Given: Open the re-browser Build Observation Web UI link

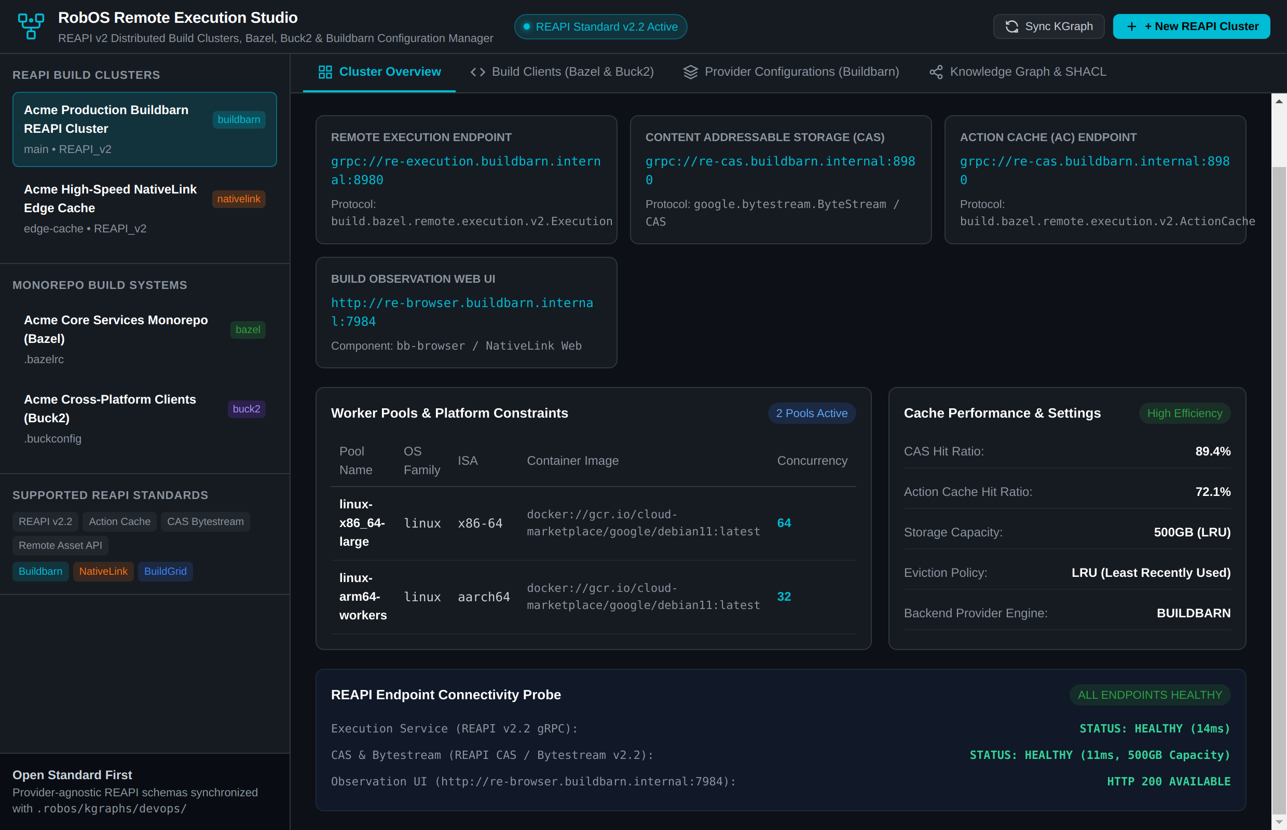Looking at the screenshot, I should 462,312.
